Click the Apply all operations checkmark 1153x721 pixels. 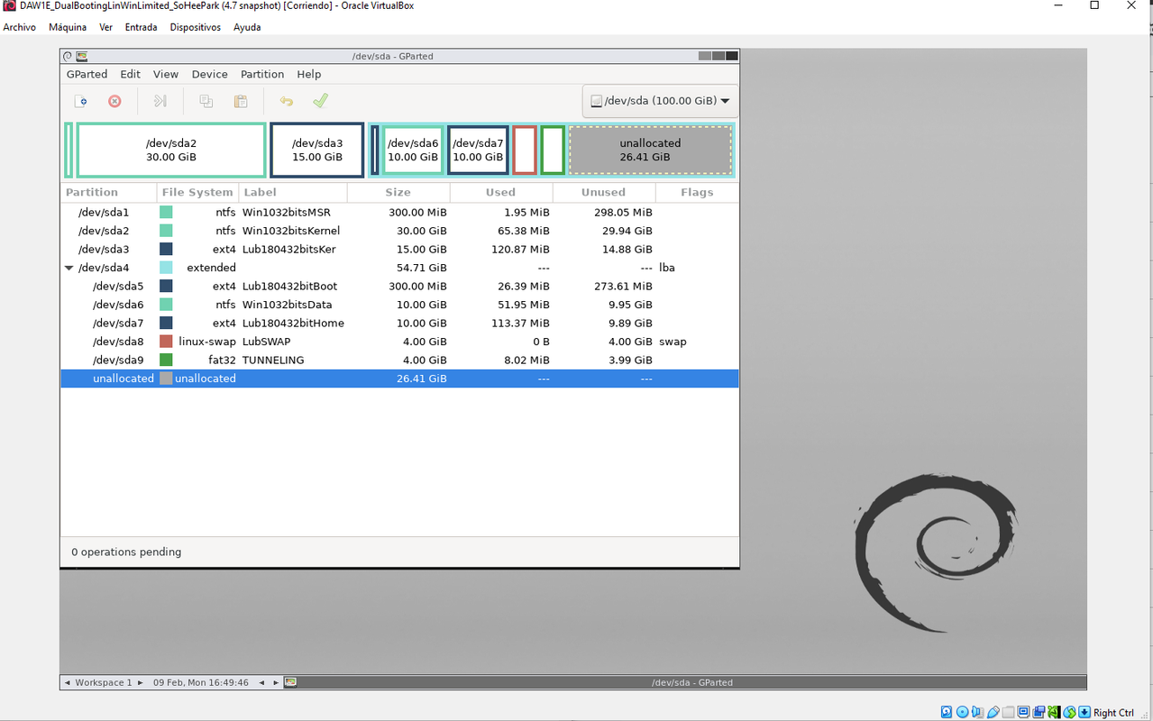pos(320,101)
